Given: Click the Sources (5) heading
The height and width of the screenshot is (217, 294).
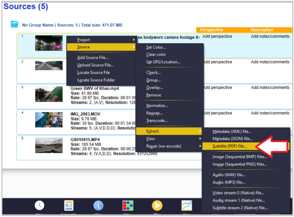Looking at the screenshot, I should tap(26, 6).
